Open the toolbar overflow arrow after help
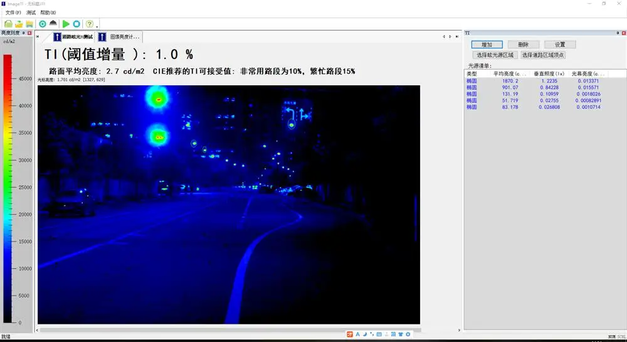Viewport: 627px width, 342px height. [97, 26]
